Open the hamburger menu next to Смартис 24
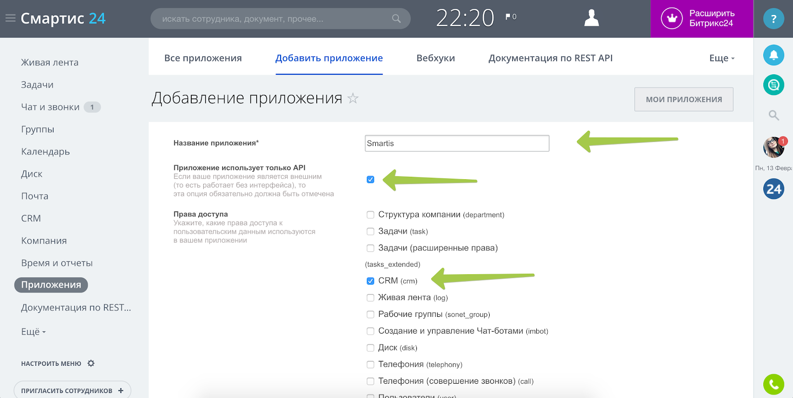The image size is (793, 398). (x=10, y=18)
